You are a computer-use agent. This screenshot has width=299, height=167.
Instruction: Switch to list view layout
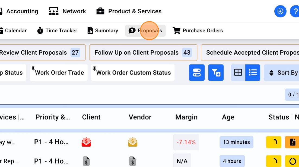pyautogui.click(x=253, y=73)
